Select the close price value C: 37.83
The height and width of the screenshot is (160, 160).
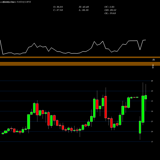[x=58, y=10]
